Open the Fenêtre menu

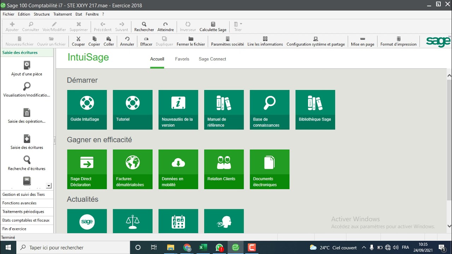pyautogui.click(x=92, y=14)
